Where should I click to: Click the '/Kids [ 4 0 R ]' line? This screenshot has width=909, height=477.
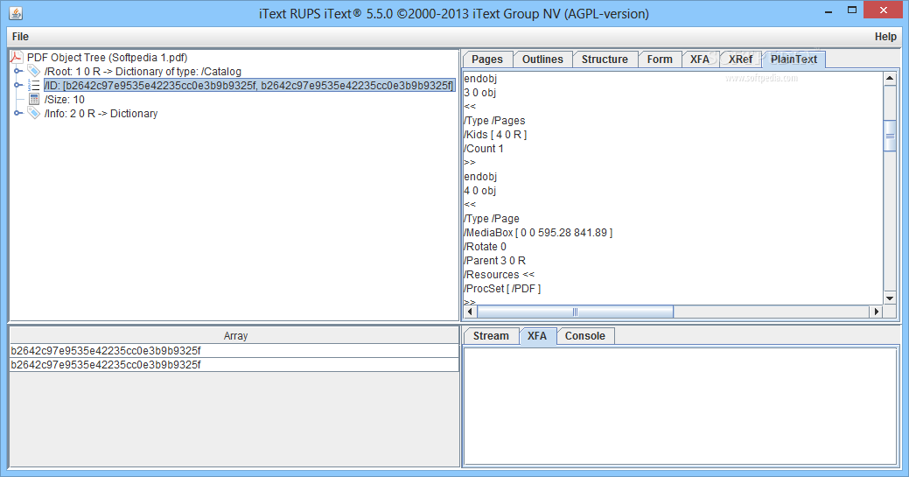495,134
